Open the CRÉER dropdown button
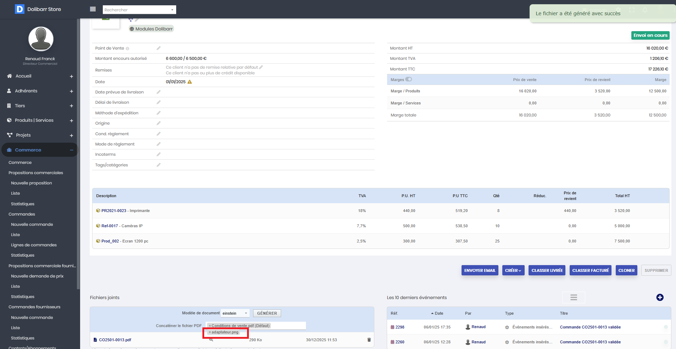This screenshot has height=349, width=676. pyautogui.click(x=513, y=270)
